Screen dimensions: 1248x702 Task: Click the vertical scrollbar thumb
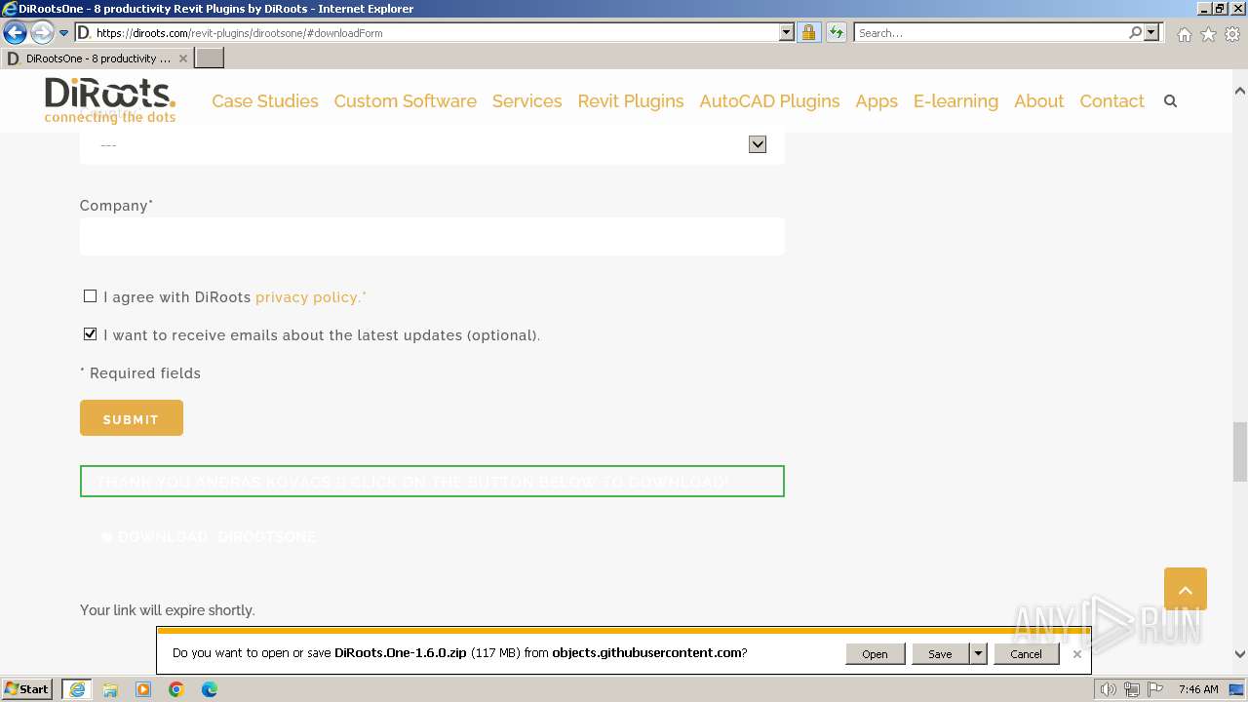click(x=1239, y=451)
